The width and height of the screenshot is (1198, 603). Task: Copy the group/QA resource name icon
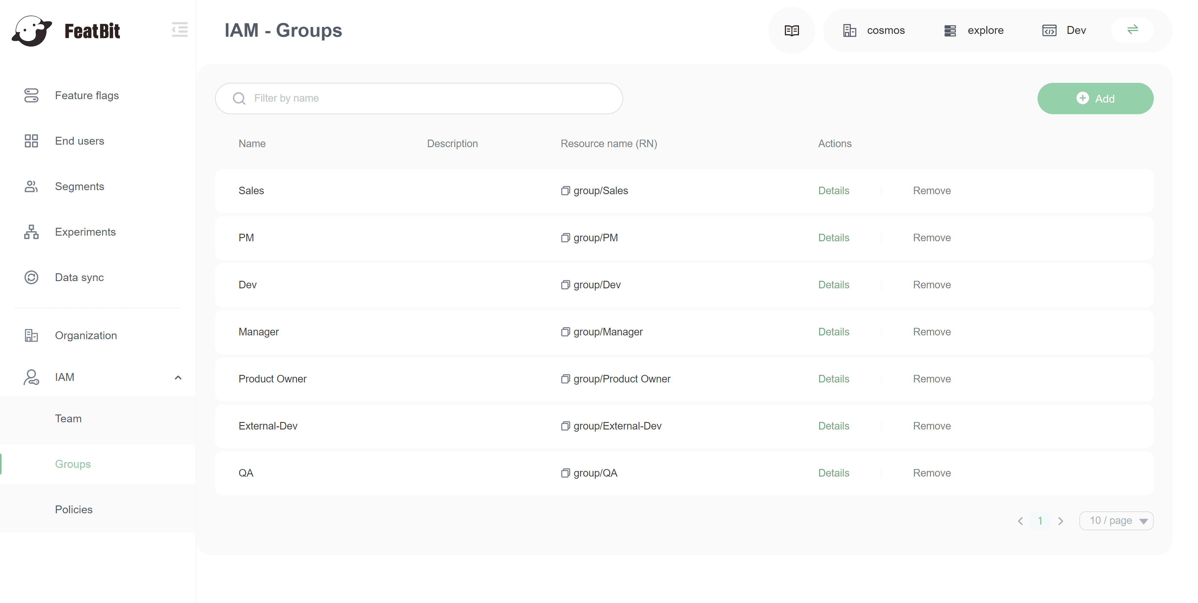565,473
